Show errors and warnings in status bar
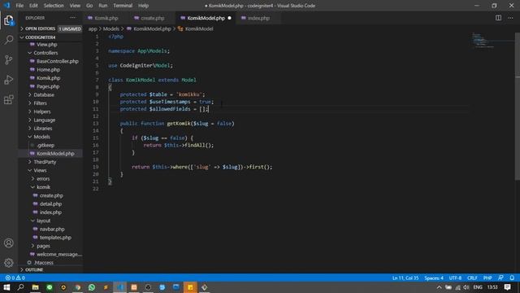 point(15,278)
